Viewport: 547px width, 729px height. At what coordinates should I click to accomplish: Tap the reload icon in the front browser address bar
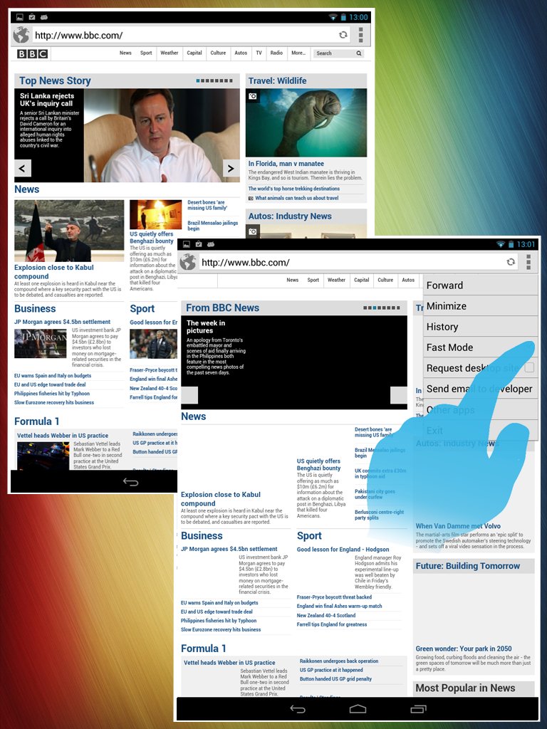click(x=511, y=262)
